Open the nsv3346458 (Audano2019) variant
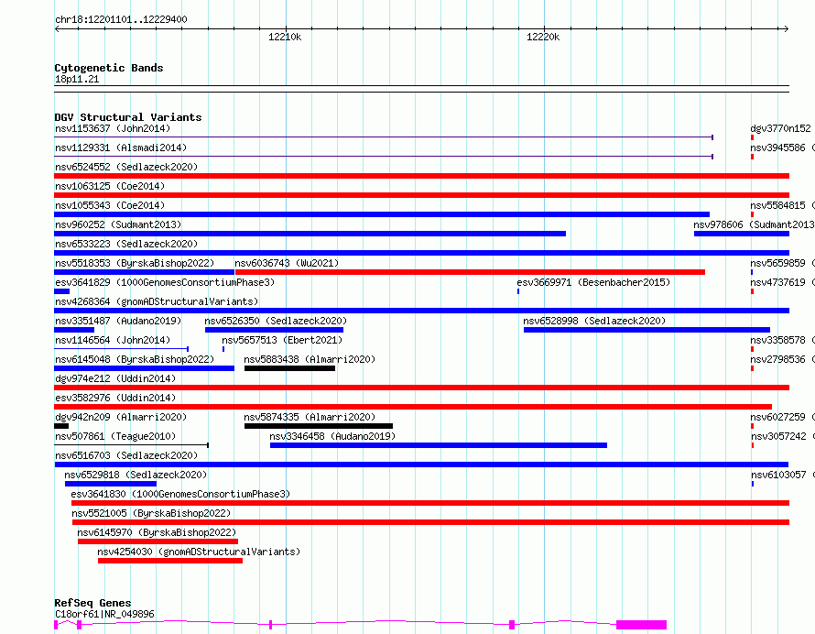 click(438, 445)
